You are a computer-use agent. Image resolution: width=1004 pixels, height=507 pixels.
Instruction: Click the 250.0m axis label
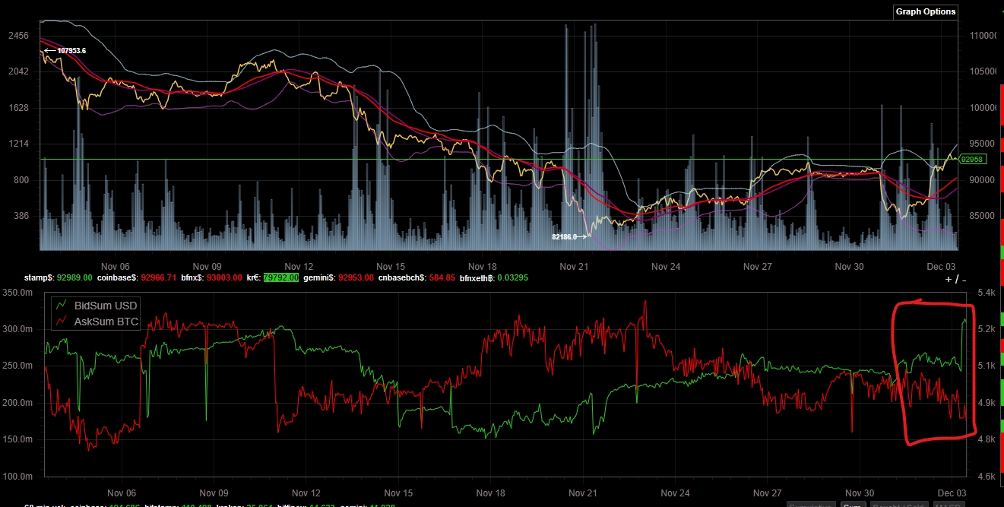17,366
